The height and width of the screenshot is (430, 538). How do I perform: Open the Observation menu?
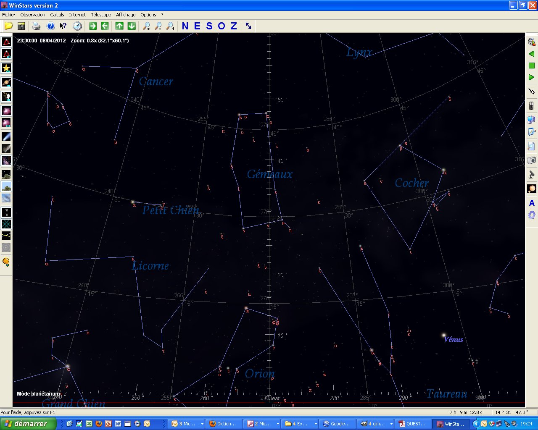pyautogui.click(x=33, y=15)
